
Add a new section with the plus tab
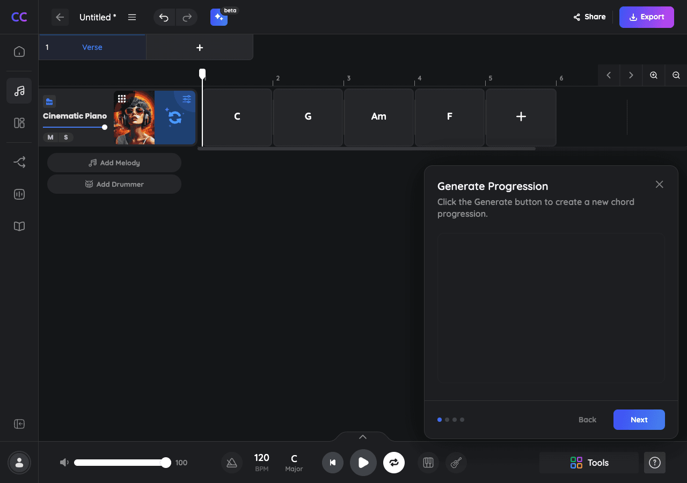point(200,48)
